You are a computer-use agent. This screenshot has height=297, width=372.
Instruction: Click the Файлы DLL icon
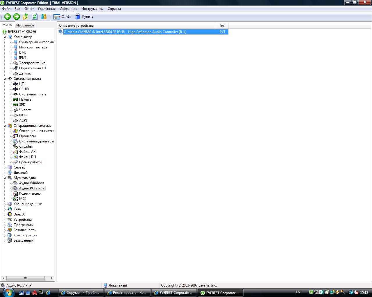pos(16,157)
